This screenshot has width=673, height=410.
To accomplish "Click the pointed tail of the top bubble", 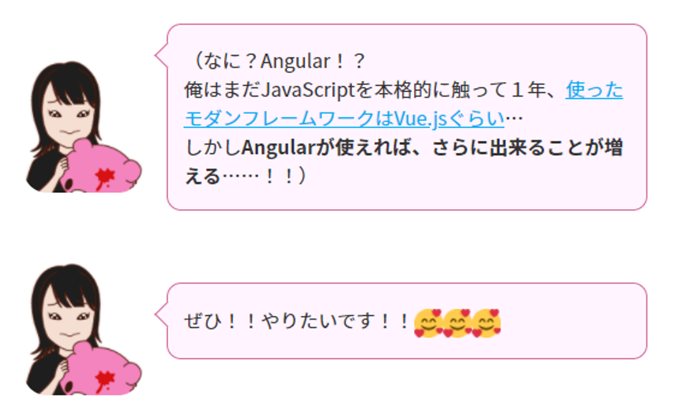I will coord(162,56).
